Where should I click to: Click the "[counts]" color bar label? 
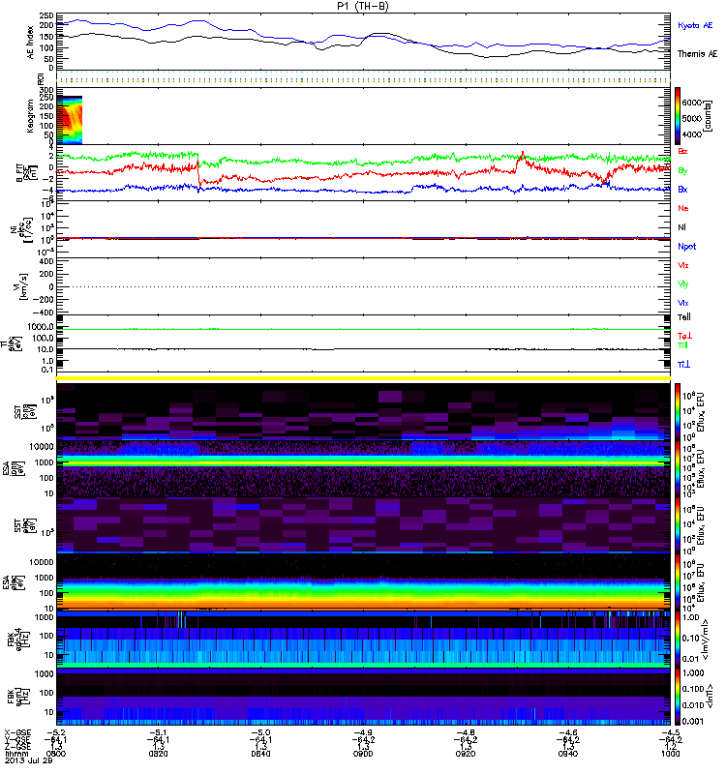click(x=708, y=116)
